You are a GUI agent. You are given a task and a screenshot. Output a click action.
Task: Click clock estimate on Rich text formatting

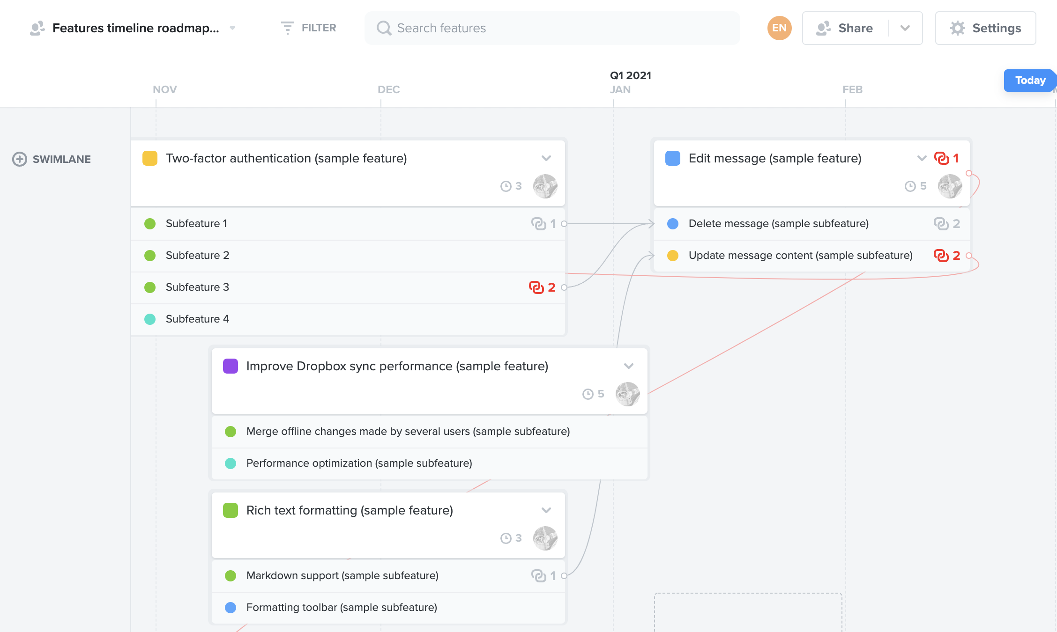[x=511, y=538]
